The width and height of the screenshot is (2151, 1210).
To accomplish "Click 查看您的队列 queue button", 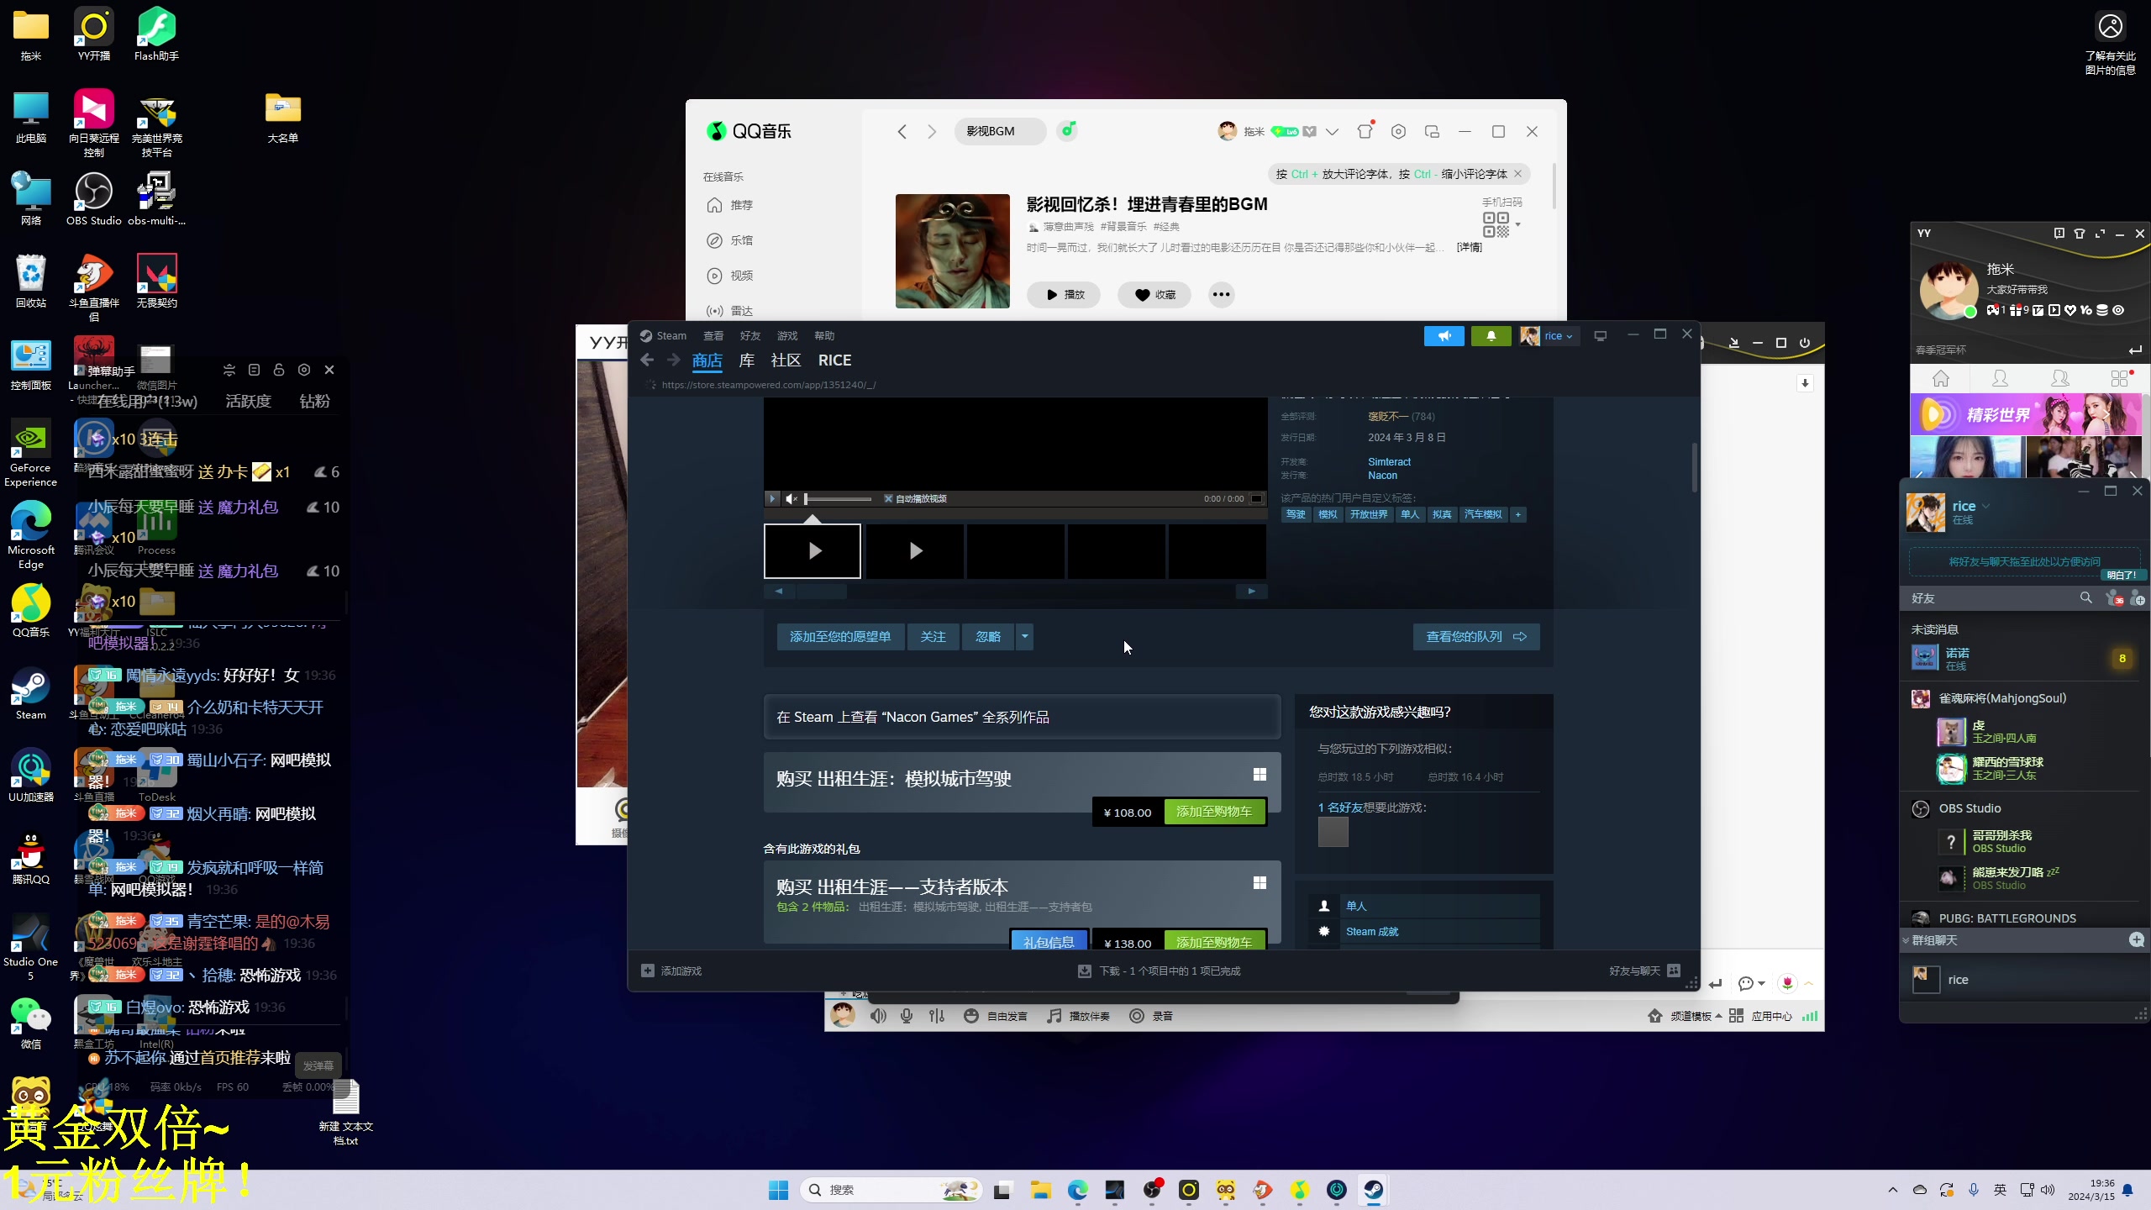I will tap(1476, 636).
